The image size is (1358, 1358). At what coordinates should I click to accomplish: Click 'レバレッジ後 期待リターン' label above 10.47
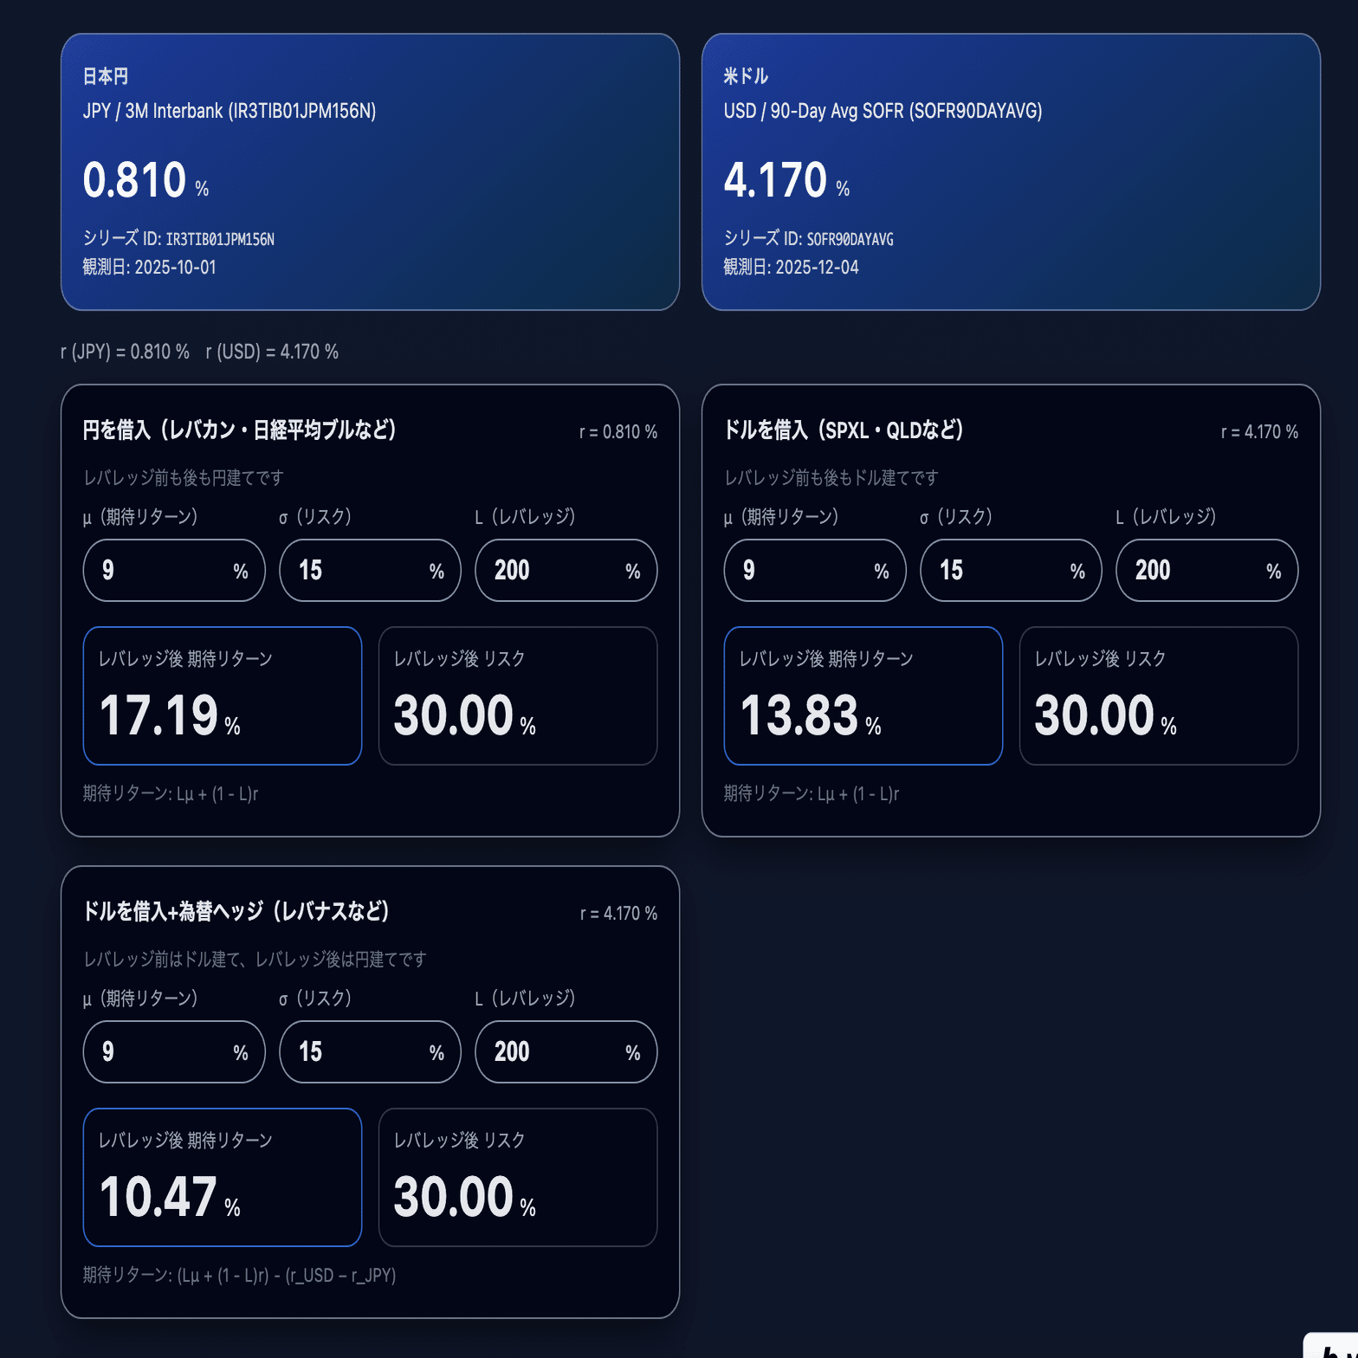185,1141
